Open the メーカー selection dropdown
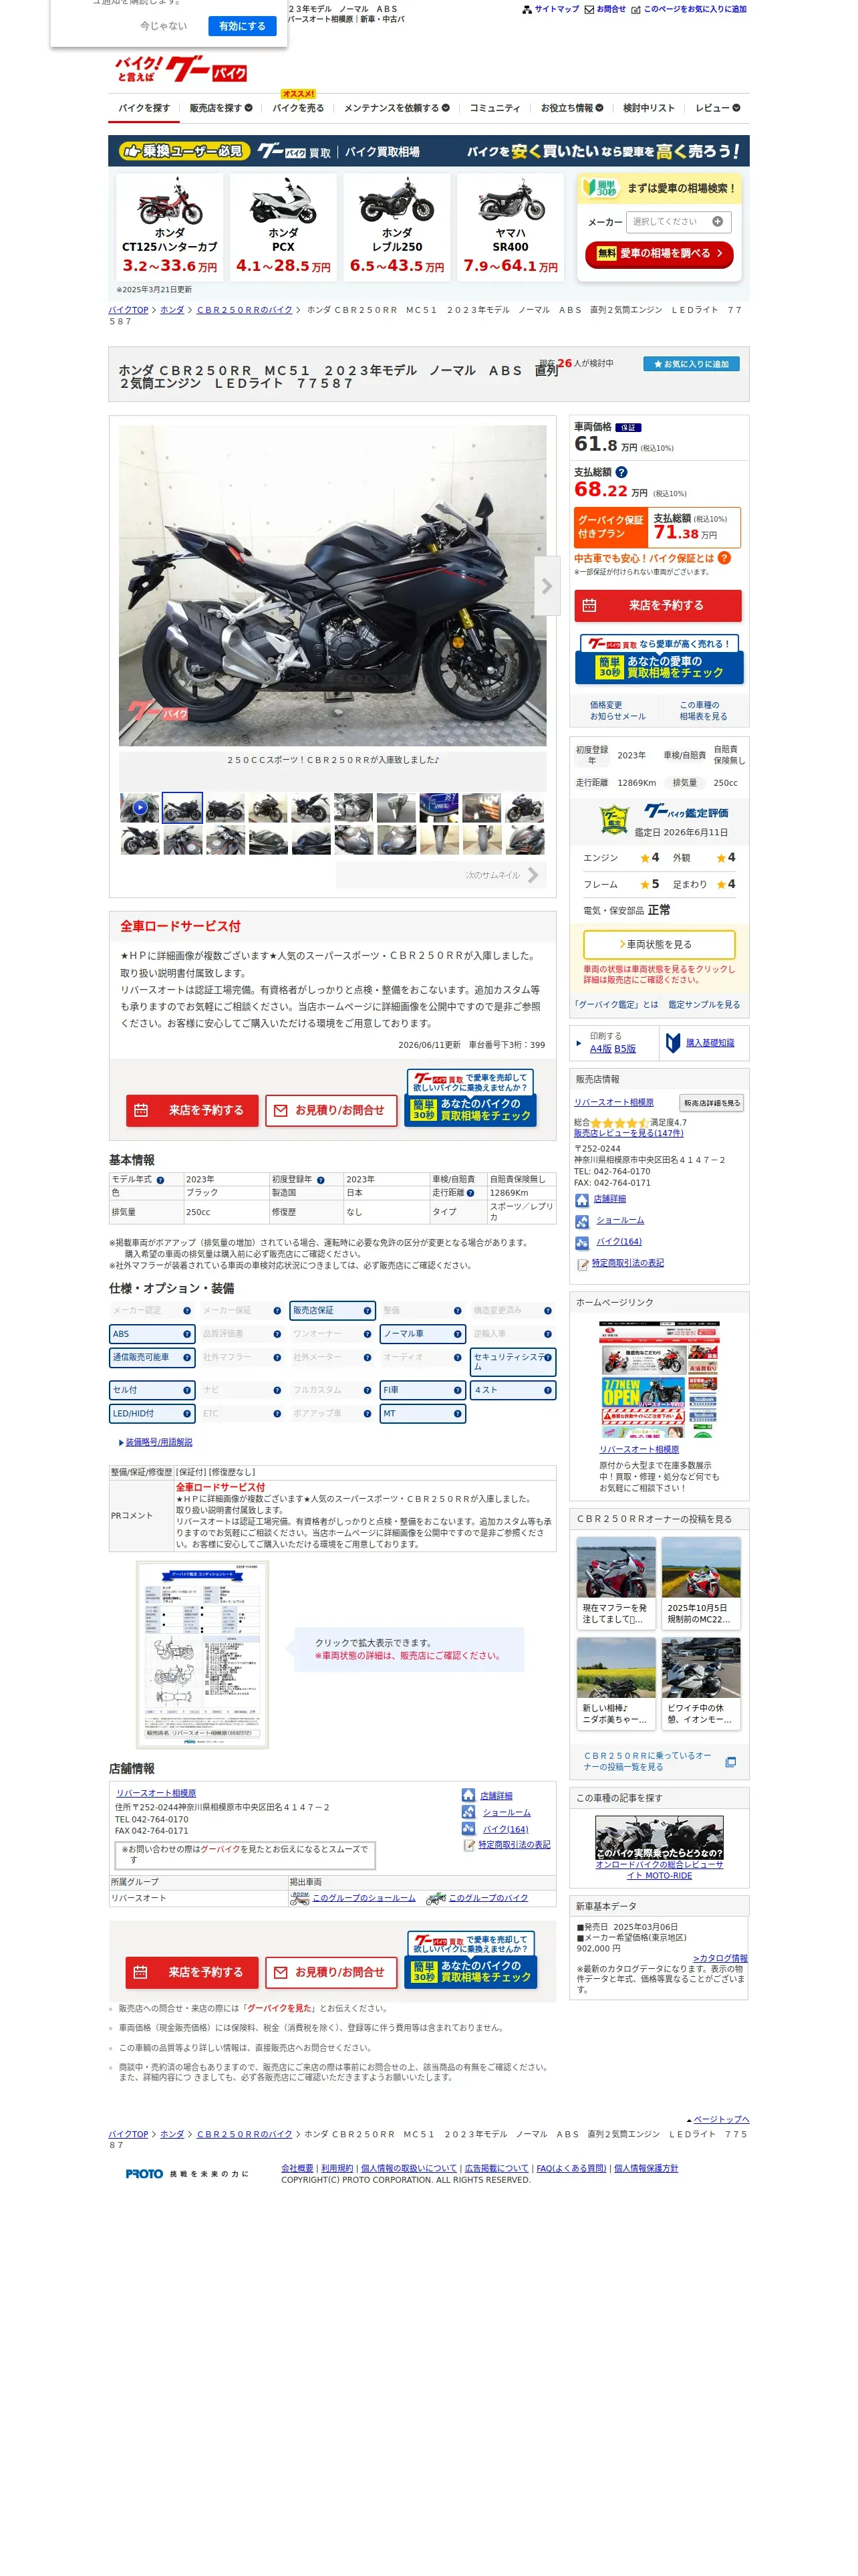 pyautogui.click(x=678, y=222)
